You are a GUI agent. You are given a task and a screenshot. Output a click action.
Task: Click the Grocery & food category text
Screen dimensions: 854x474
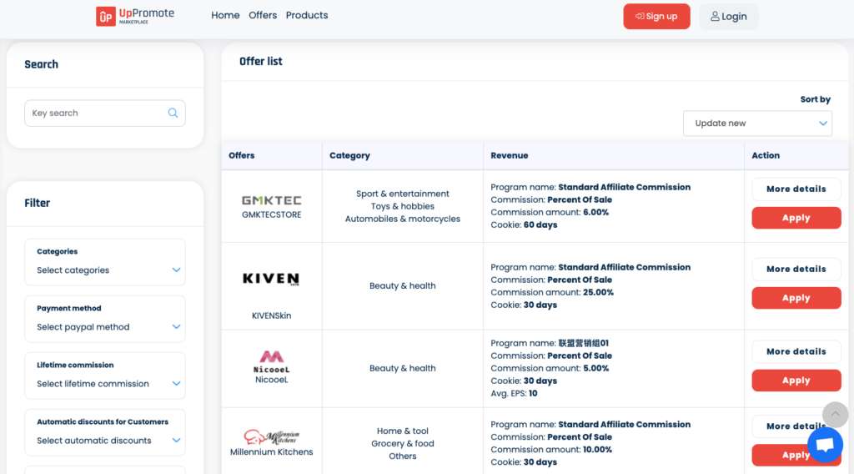coord(403,443)
